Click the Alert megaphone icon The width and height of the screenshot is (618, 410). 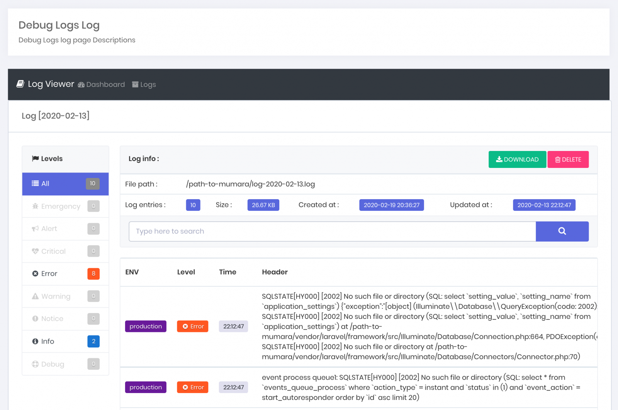point(35,229)
